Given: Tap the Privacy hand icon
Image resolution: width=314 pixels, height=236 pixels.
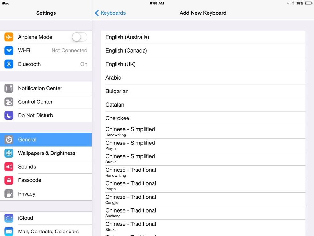Looking at the screenshot, I should coord(9,194).
